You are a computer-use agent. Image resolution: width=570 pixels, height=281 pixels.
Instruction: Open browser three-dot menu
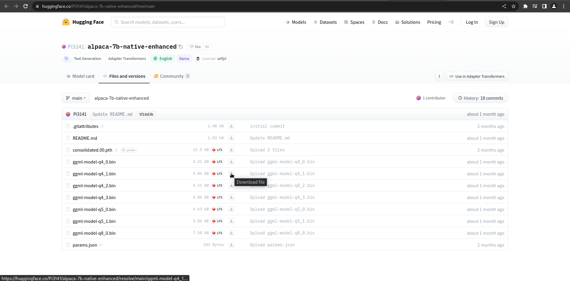pyautogui.click(x=563, y=6)
